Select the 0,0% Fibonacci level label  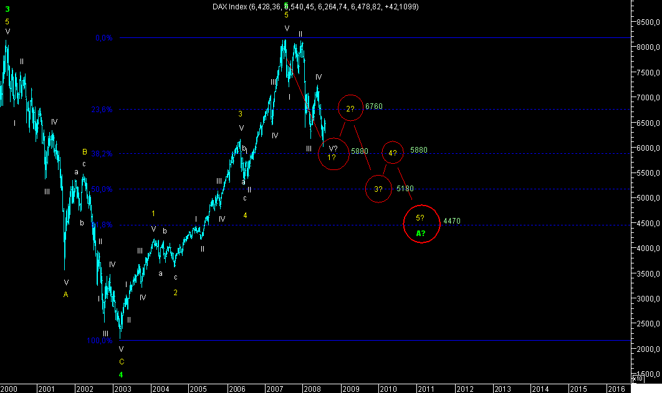tap(104, 38)
